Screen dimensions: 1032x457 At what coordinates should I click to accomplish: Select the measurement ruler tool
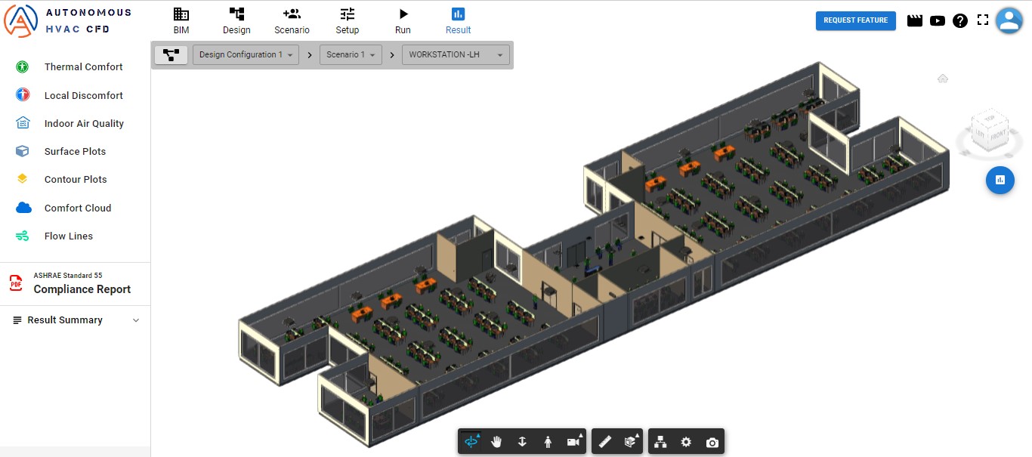coord(604,441)
